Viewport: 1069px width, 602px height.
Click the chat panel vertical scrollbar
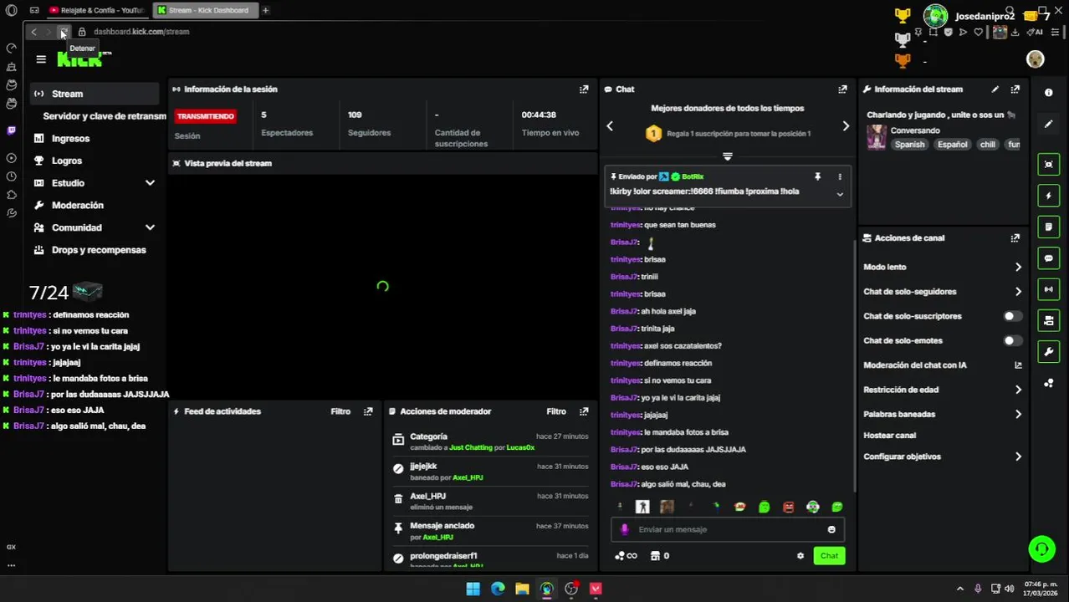pos(854,365)
